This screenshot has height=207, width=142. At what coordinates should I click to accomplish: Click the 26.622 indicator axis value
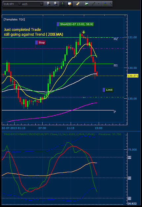[x=132, y=204]
